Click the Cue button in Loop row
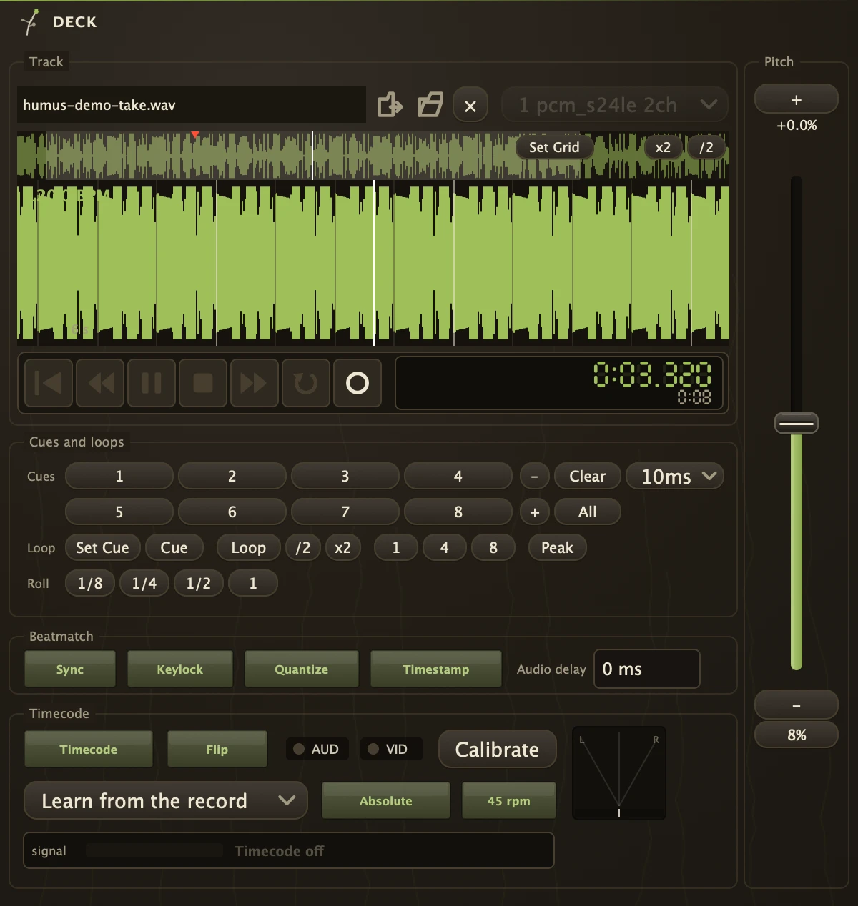The image size is (858, 906). click(174, 548)
